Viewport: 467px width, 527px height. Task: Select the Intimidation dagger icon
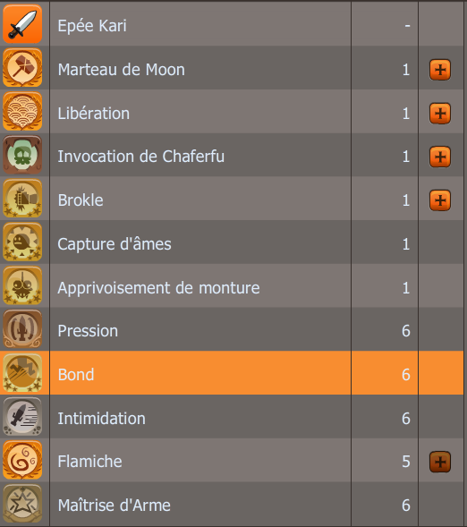22,416
